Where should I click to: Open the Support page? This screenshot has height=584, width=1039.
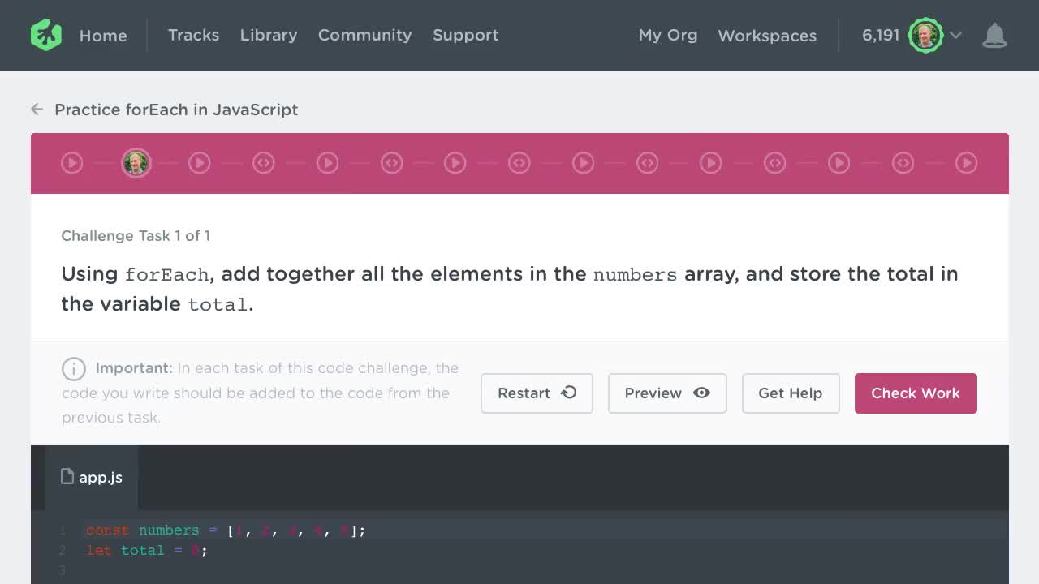coord(465,35)
